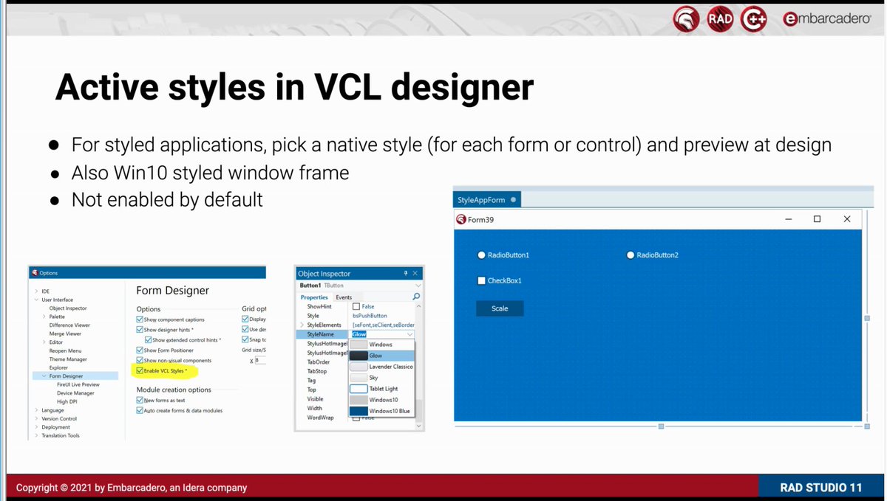Open FireUI Live Preview options page
887x501 pixels.
(x=78, y=385)
